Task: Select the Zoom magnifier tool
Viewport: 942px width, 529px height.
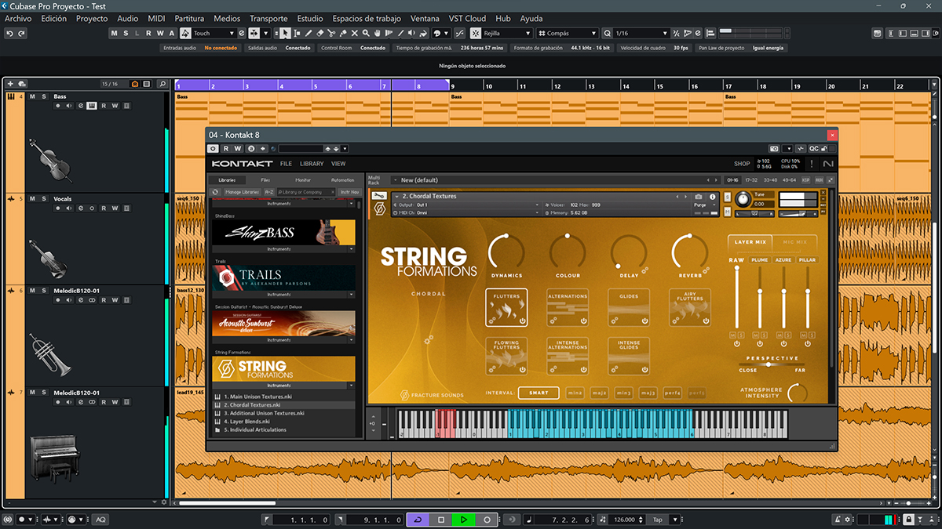Action: coord(366,33)
